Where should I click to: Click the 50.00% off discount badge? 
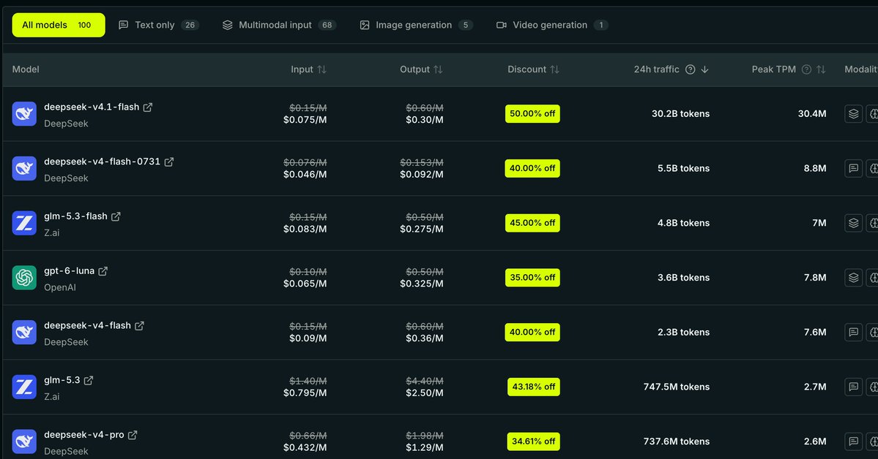pyautogui.click(x=532, y=113)
